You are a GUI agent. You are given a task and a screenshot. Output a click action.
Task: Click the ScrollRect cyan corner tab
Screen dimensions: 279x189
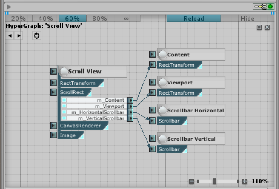tap(89, 94)
